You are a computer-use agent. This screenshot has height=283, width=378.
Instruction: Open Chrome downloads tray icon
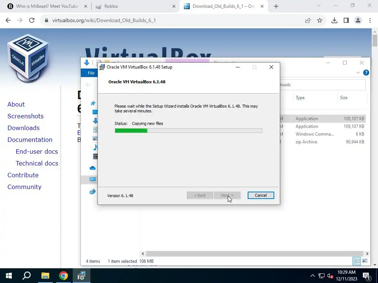point(334,21)
